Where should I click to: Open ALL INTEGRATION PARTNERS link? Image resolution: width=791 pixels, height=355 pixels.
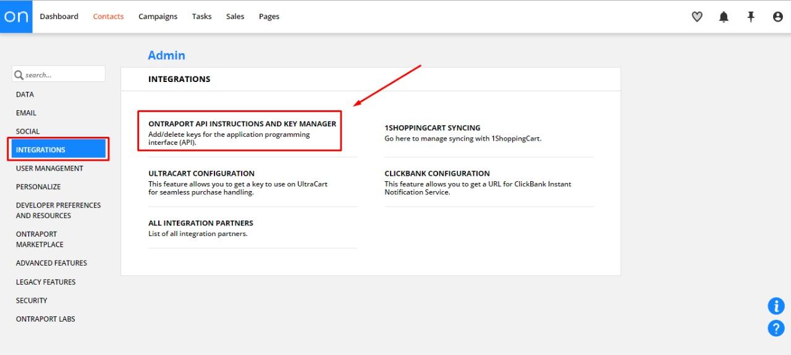point(201,223)
